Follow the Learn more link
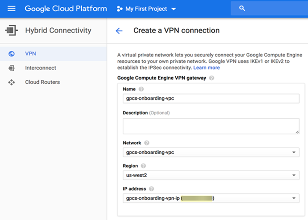The image size is (308, 220). point(207,67)
